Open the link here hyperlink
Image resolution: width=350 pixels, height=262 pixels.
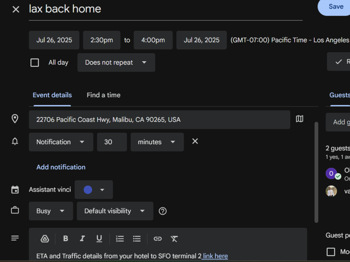click(x=215, y=256)
